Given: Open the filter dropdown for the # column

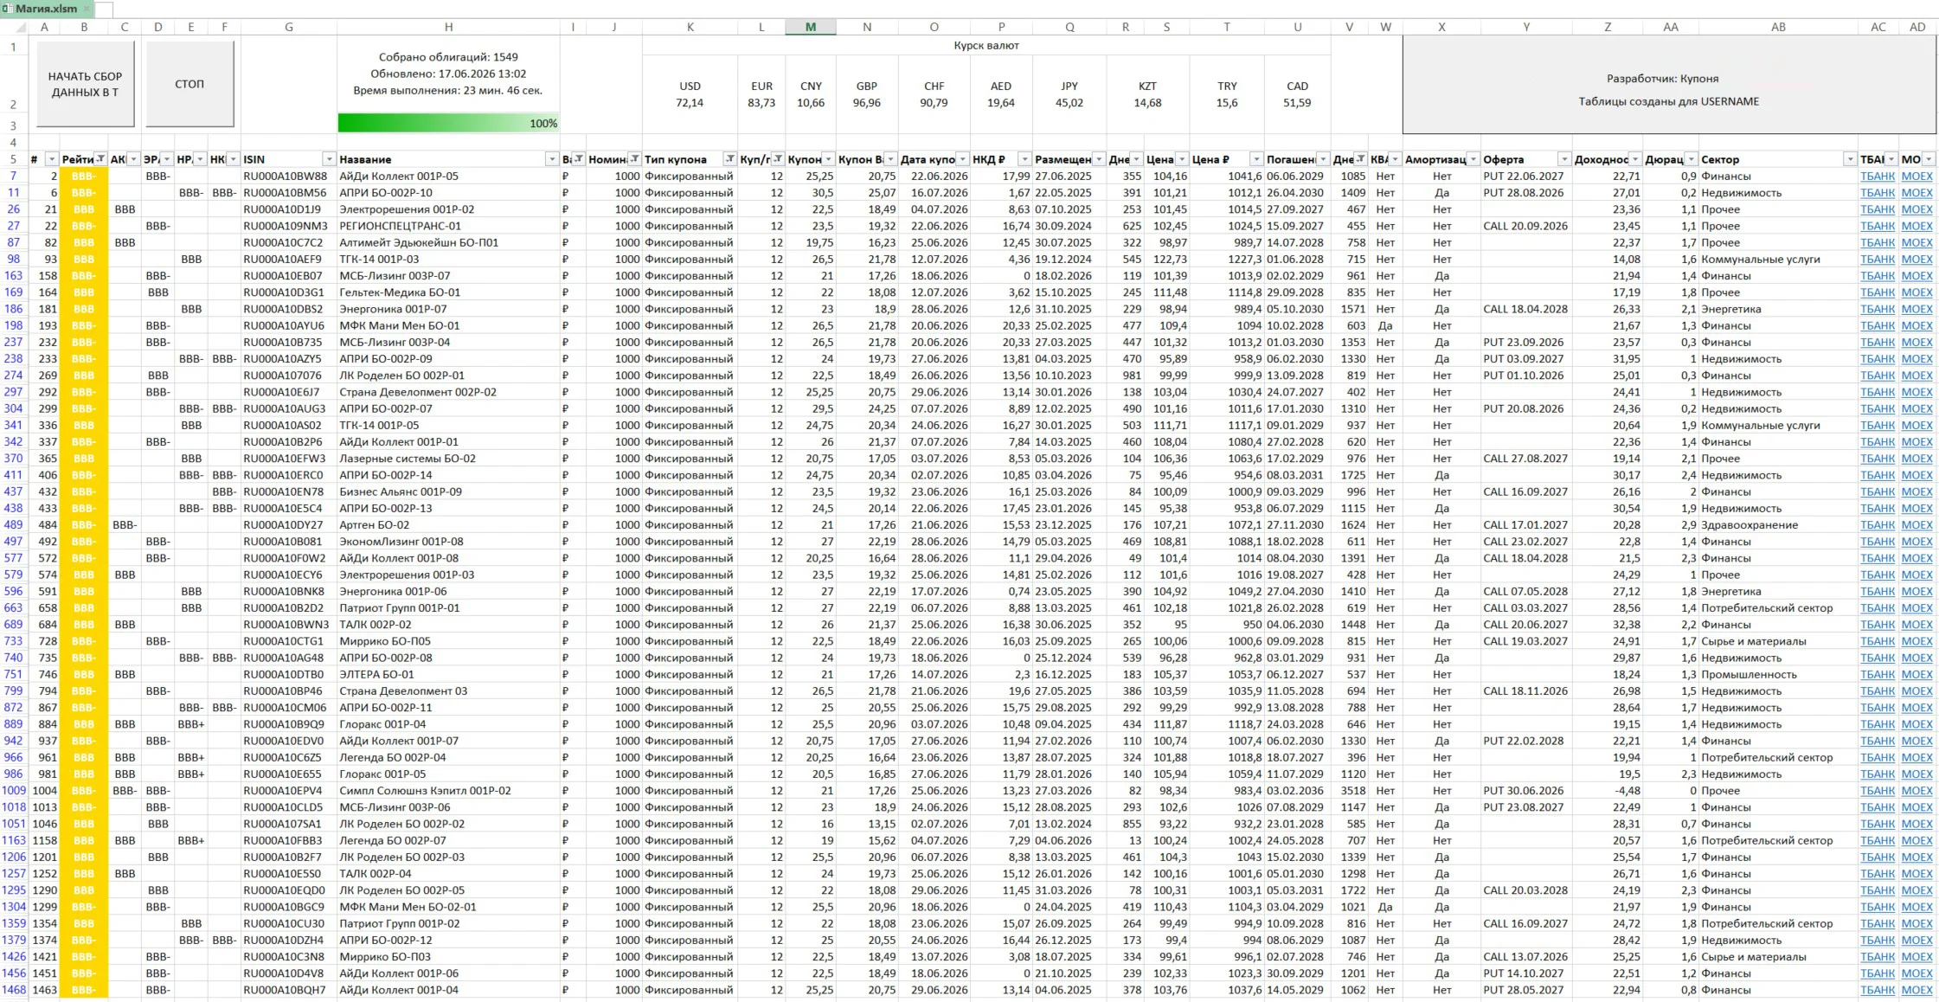Looking at the screenshot, I should point(52,159).
